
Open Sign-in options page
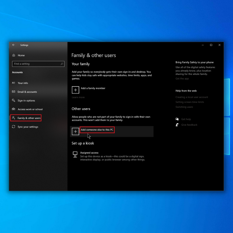pyautogui.click(x=26, y=101)
